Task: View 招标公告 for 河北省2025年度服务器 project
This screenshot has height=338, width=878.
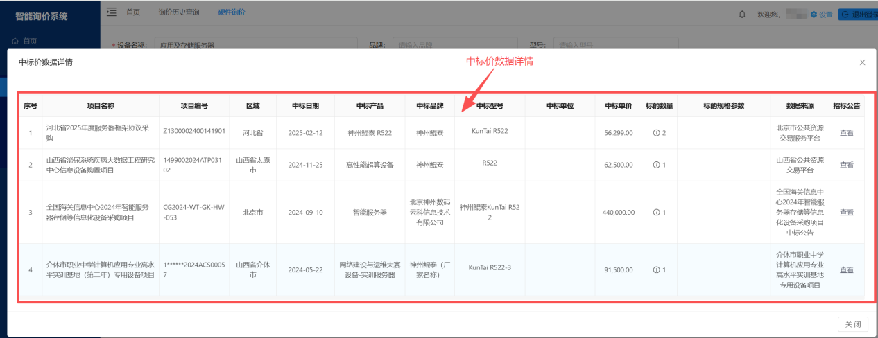Action: click(847, 133)
